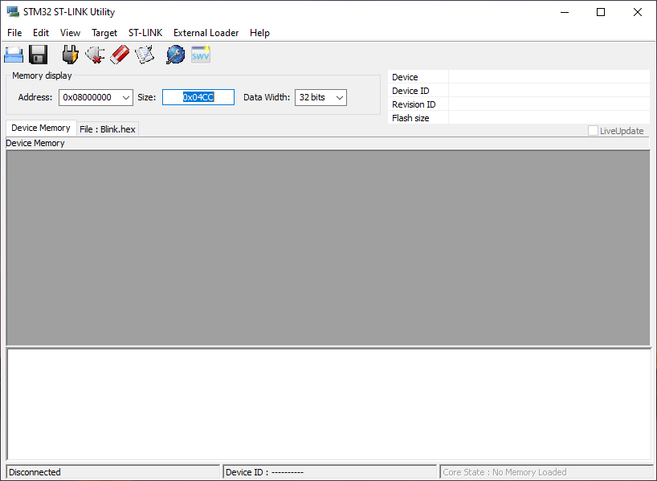This screenshot has height=481, width=657.
Task: Open the View menu
Action: pyautogui.click(x=70, y=33)
